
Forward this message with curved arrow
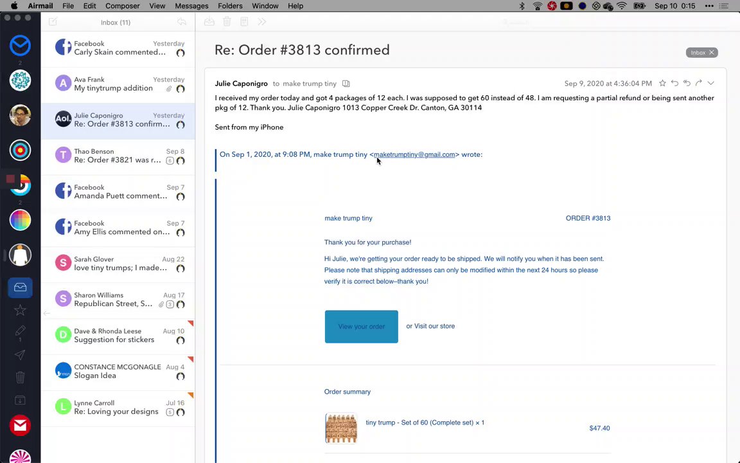(699, 83)
